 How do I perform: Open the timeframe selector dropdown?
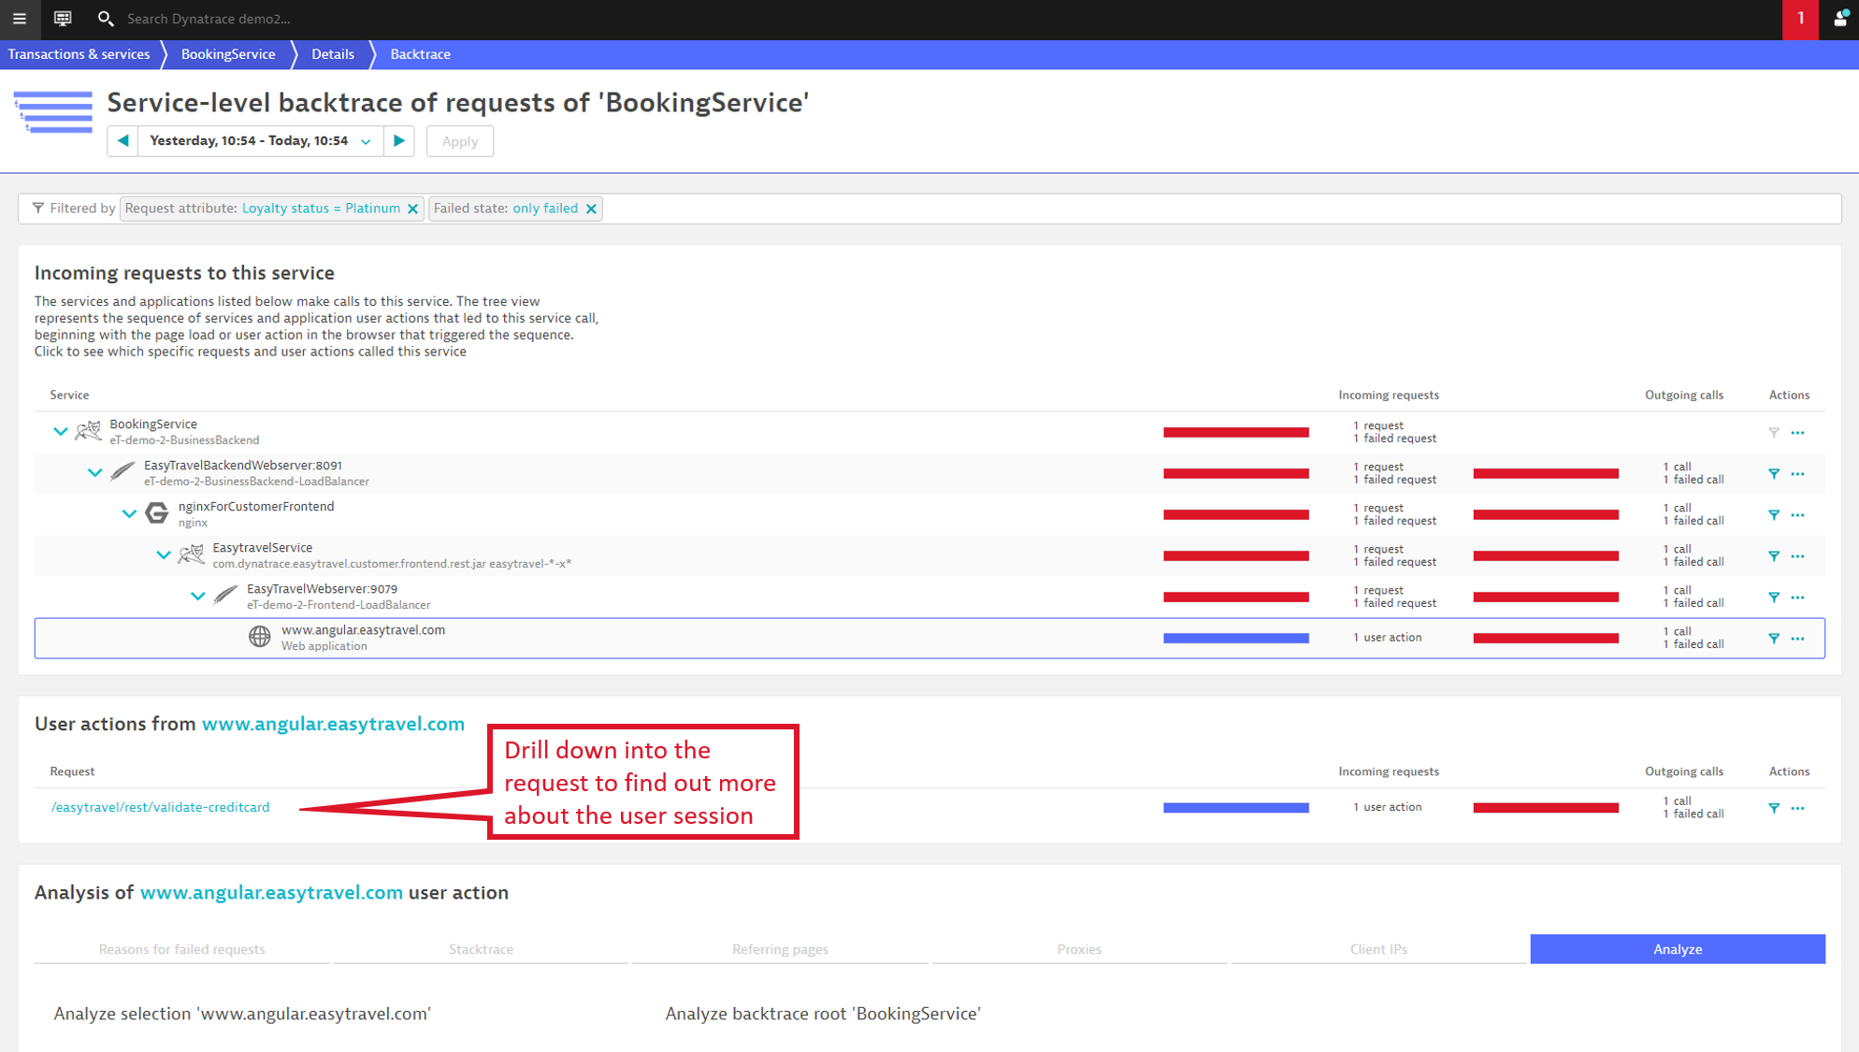(x=261, y=141)
